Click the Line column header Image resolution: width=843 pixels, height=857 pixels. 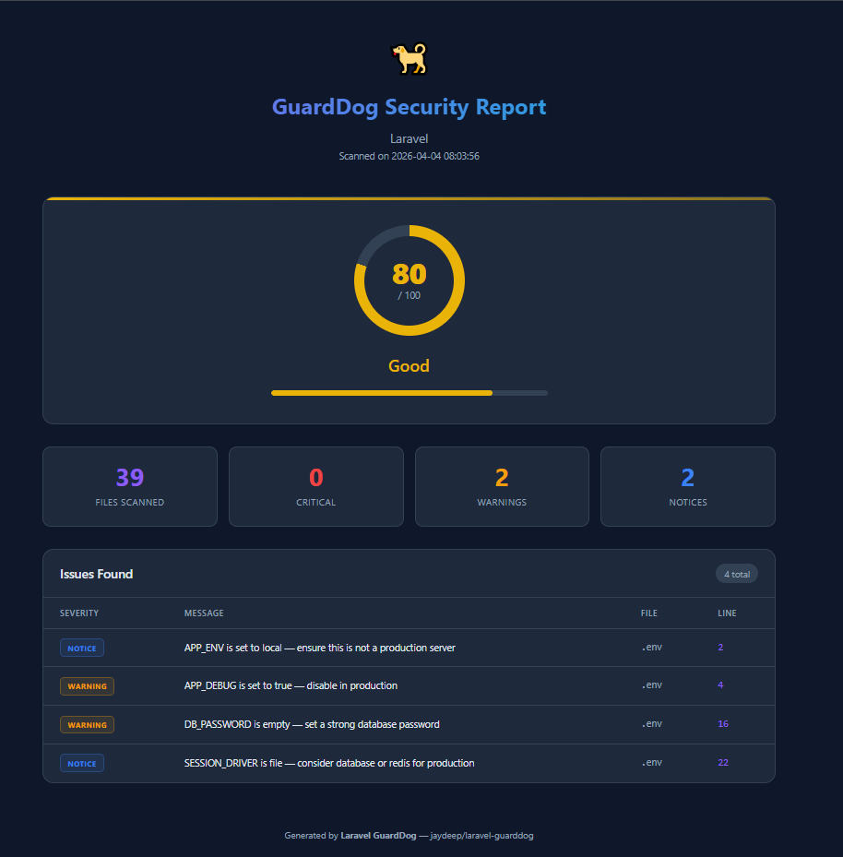(727, 613)
